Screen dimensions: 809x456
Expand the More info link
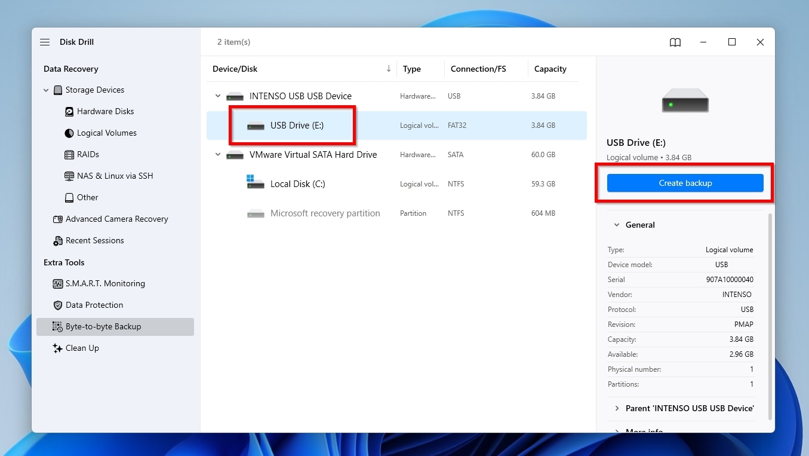[644, 430]
